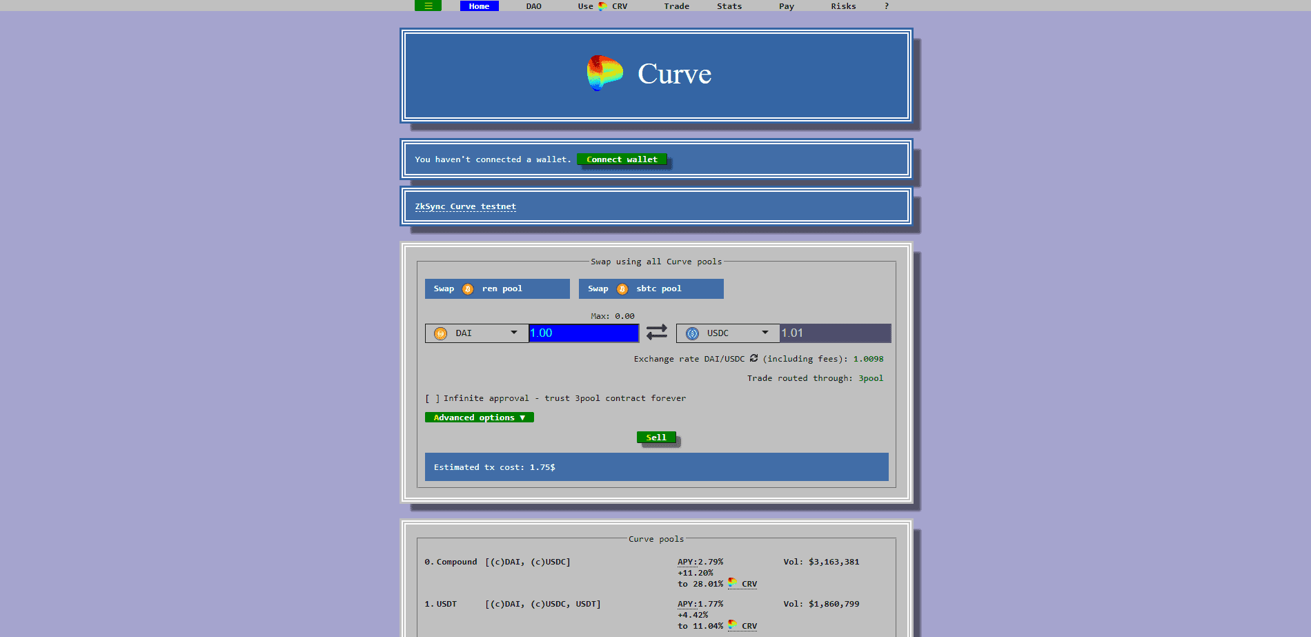
Task: Click the swap direction arrows icon
Action: [x=657, y=333]
